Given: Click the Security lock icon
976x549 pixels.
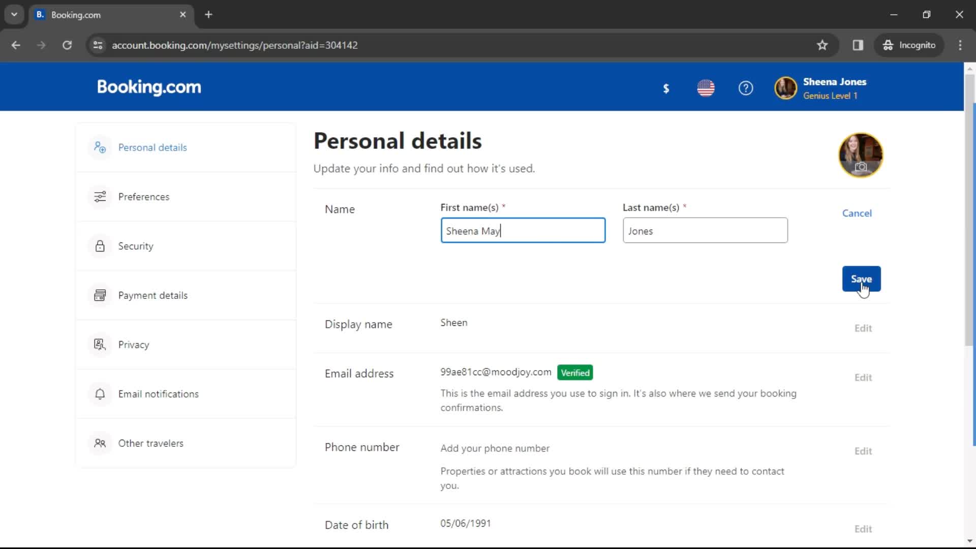Looking at the screenshot, I should tap(100, 246).
